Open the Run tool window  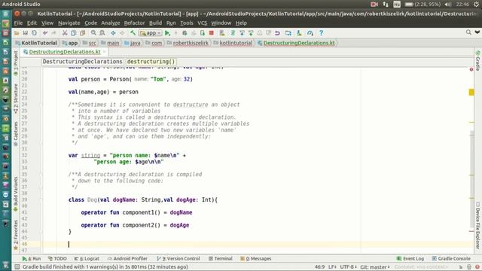point(32,259)
